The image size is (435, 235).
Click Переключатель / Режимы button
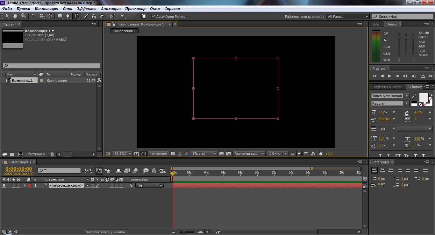106,232
